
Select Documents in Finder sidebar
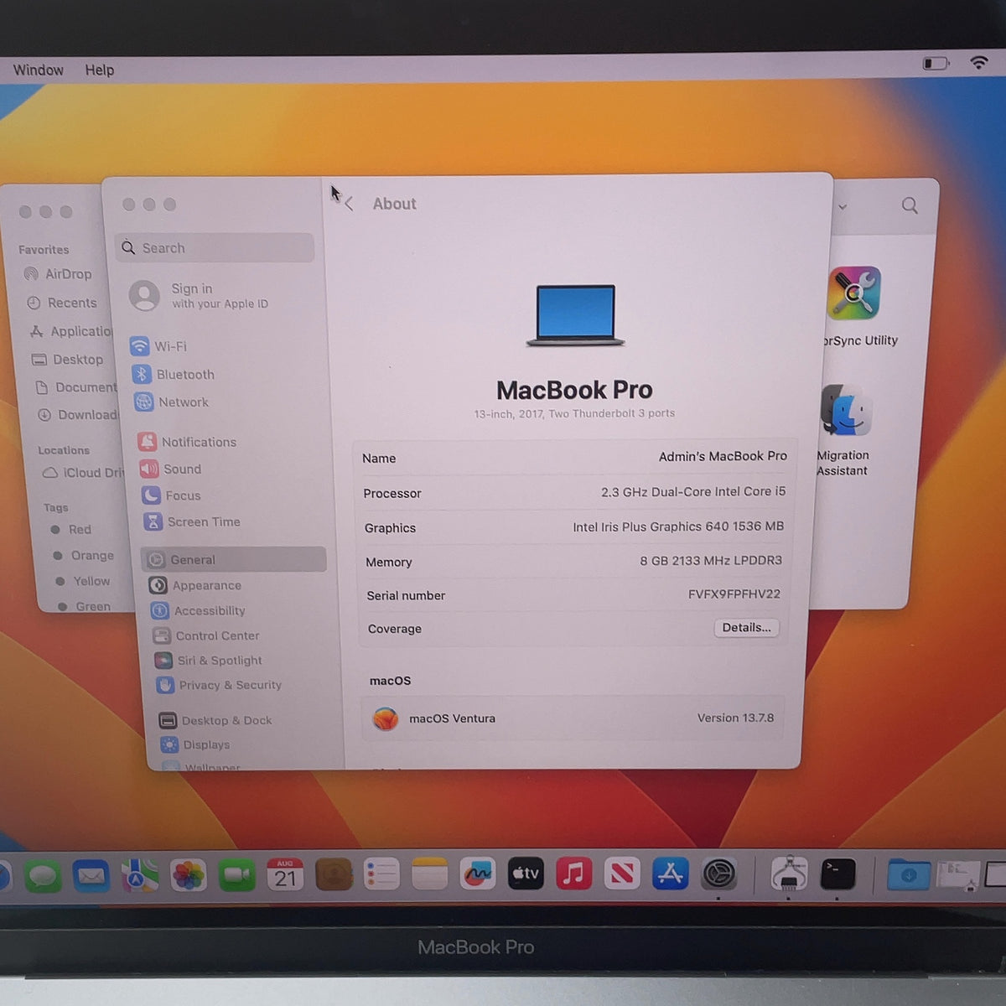(76, 387)
